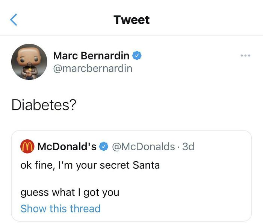Open the three-dot more options menu
This screenshot has width=263, height=223.
coord(245,56)
